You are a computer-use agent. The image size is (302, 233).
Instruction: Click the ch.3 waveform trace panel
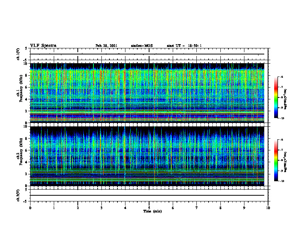(149, 195)
